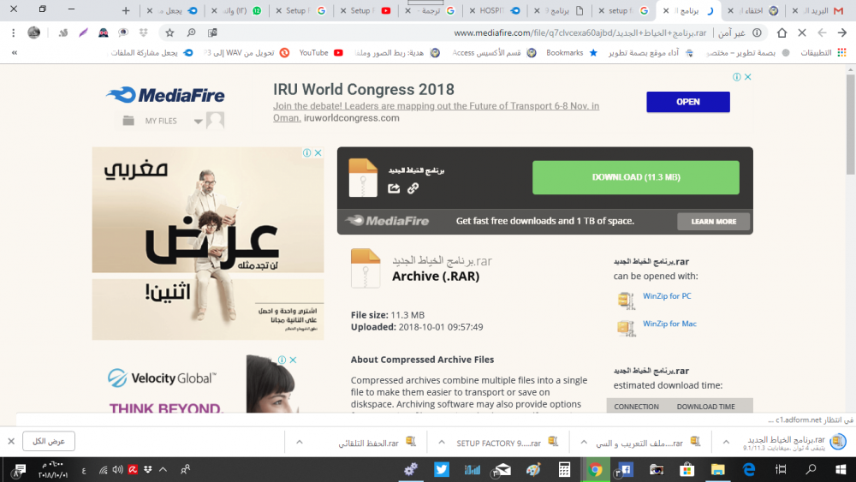Open downloaded الحفظ التلقائي.rar file
The height and width of the screenshot is (482, 856).
pos(377,443)
